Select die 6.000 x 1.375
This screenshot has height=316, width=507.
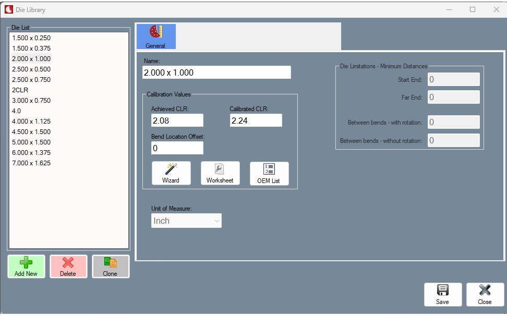(x=31, y=152)
